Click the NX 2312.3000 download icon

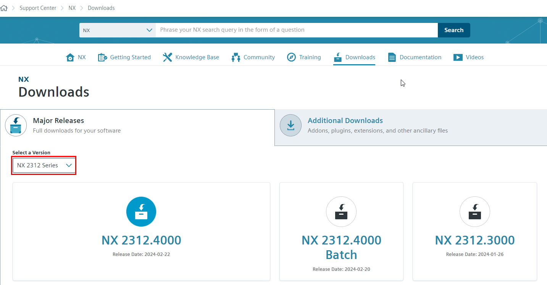[x=475, y=212]
